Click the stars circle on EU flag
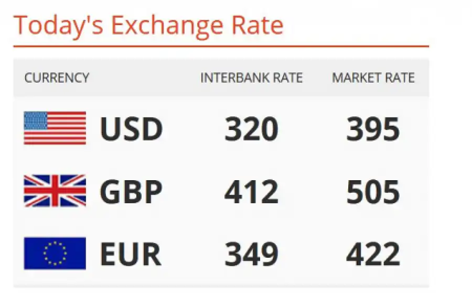Image resolution: width=472 pixels, height=308 pixels. coord(55,253)
